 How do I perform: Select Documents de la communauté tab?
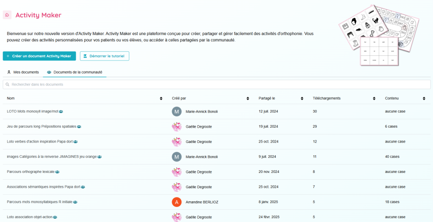(74, 72)
